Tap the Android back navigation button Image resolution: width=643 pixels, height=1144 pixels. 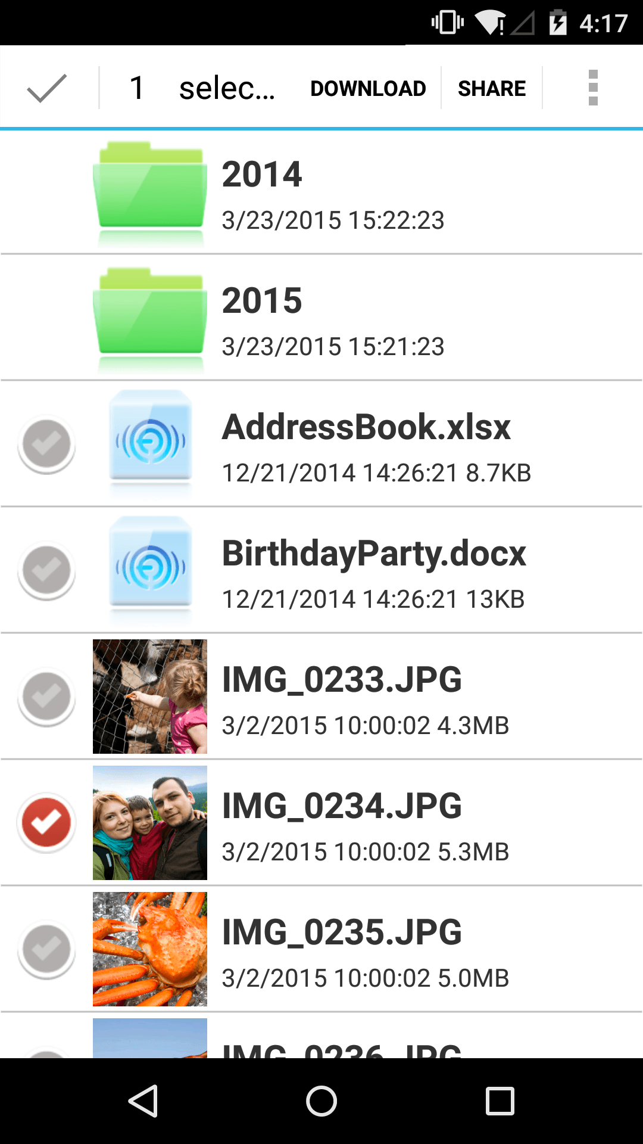click(x=143, y=1101)
